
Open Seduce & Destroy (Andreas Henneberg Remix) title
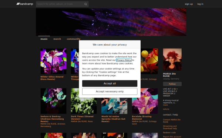tap(52, 119)
